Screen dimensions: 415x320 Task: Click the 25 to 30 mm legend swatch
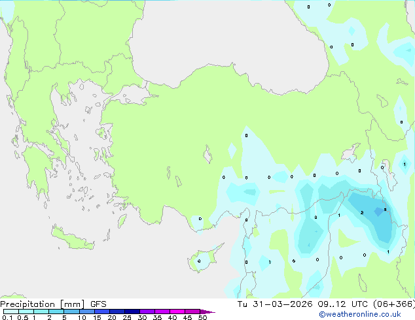coord(132,312)
